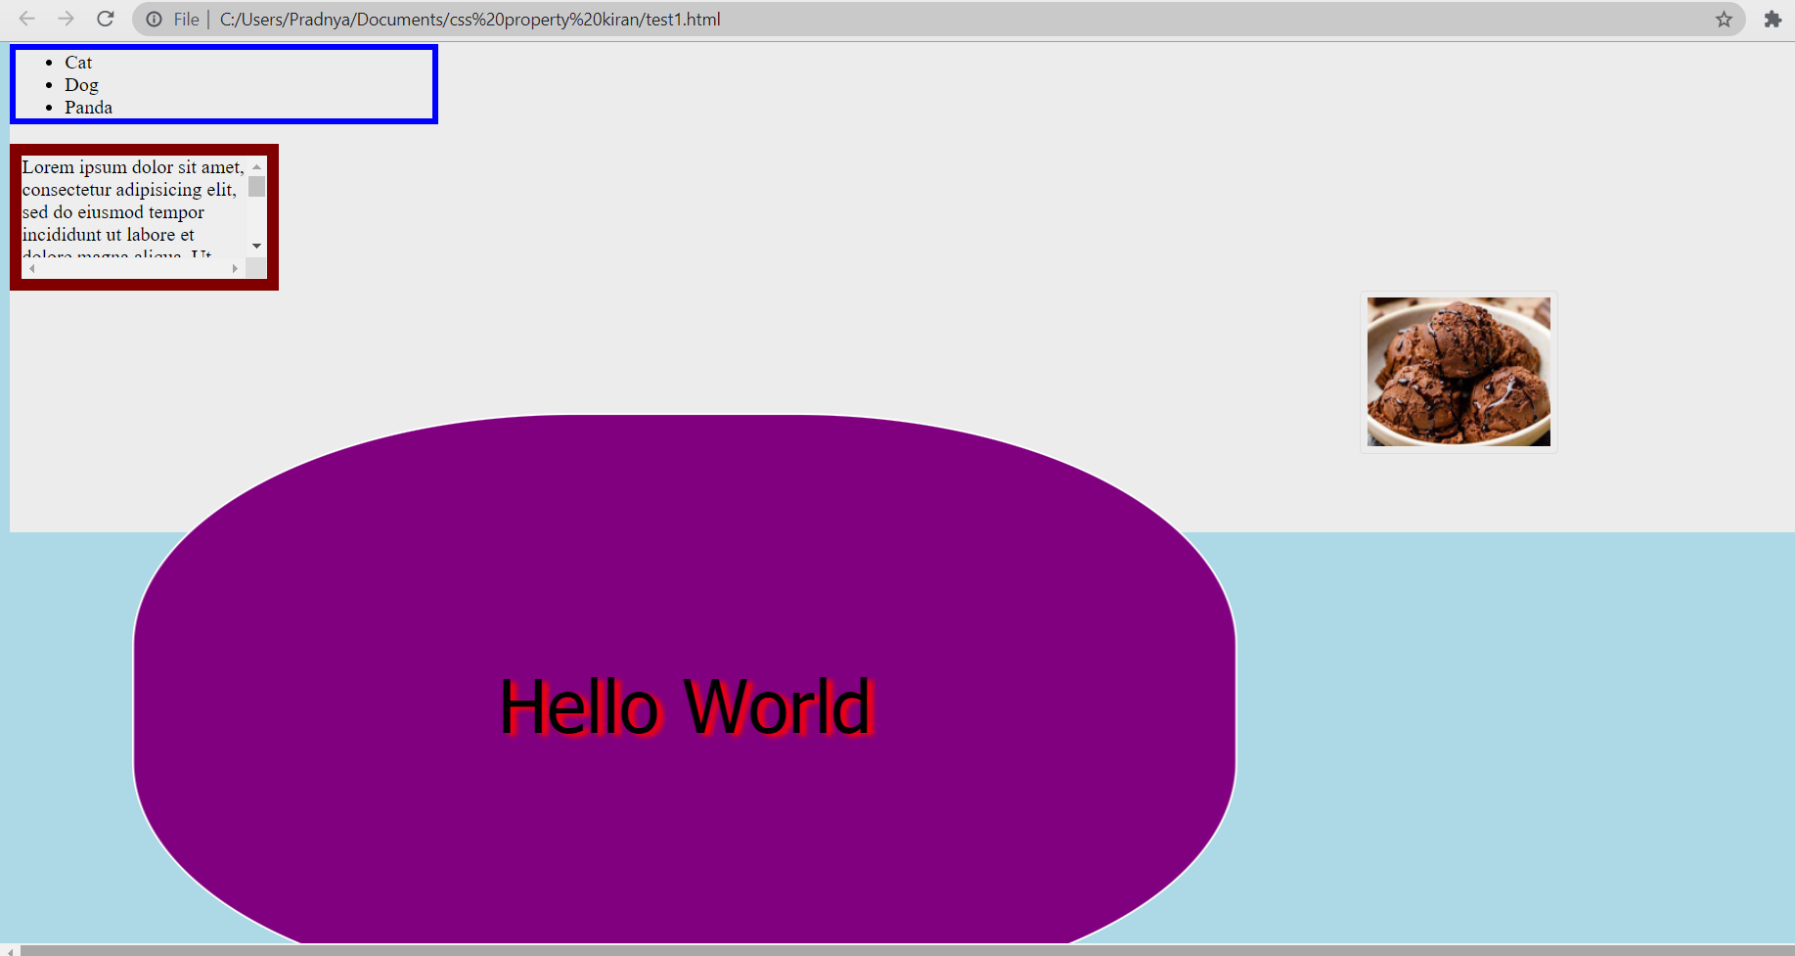
Task: Click the 'consectetur adipisicing elit,' line
Action: click(x=129, y=190)
